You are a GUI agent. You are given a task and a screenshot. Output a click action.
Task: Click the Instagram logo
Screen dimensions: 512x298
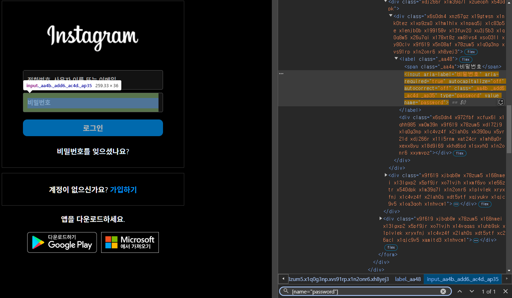93,38
